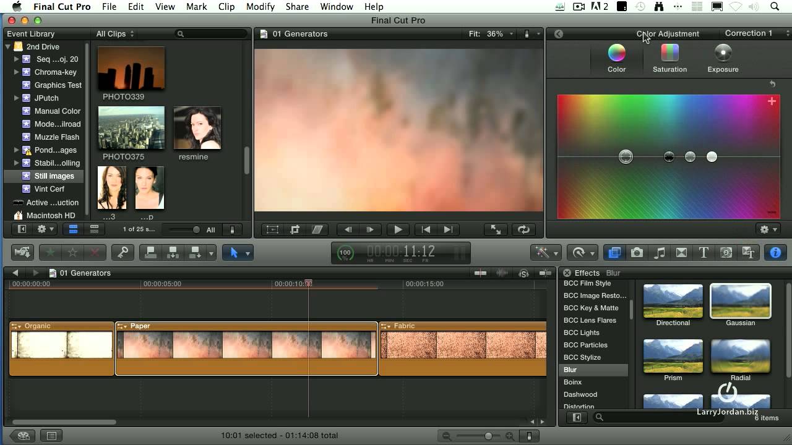Toggle loop playback in viewer
Screen dimensions: 792x445
pos(523,229)
